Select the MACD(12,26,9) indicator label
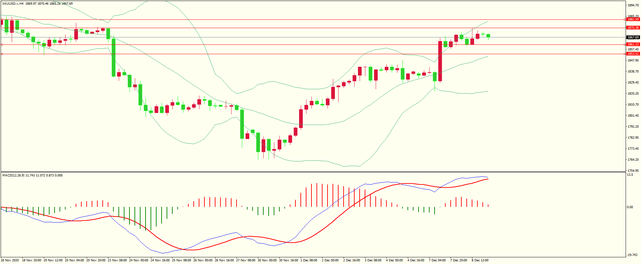The width and height of the screenshot is (641, 264). pyautogui.click(x=13, y=175)
